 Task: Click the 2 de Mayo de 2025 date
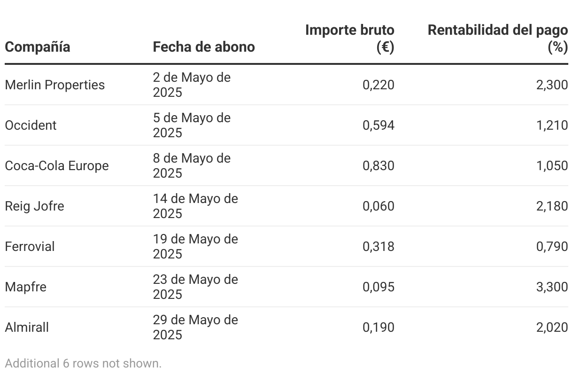[x=192, y=85]
